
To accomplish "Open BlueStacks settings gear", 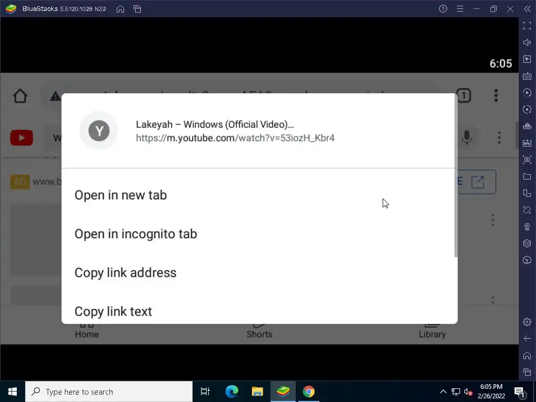I will pyautogui.click(x=527, y=322).
